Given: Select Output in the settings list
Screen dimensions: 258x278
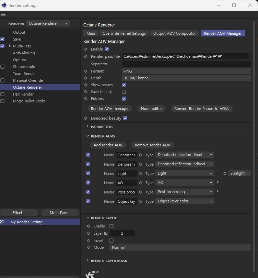Looking at the screenshot, I should point(19,32).
